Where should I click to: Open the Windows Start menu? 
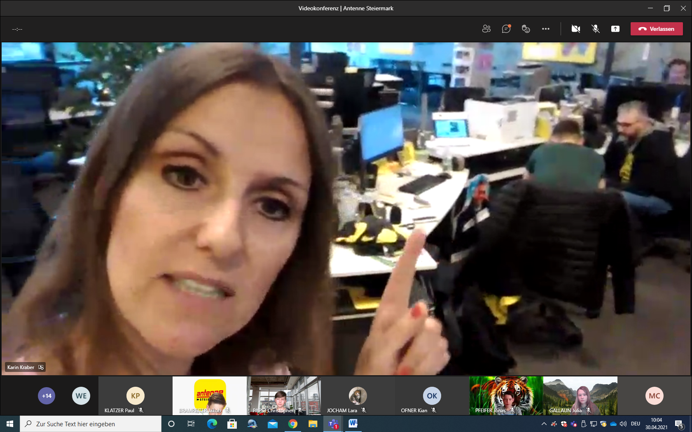tap(10, 424)
